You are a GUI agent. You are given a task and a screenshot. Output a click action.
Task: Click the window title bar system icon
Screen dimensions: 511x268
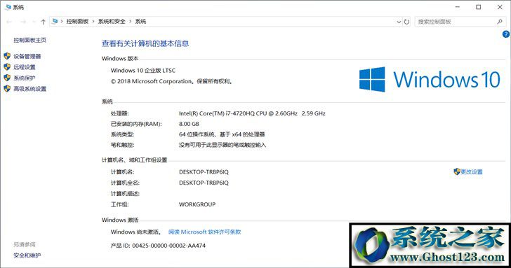click(8, 7)
